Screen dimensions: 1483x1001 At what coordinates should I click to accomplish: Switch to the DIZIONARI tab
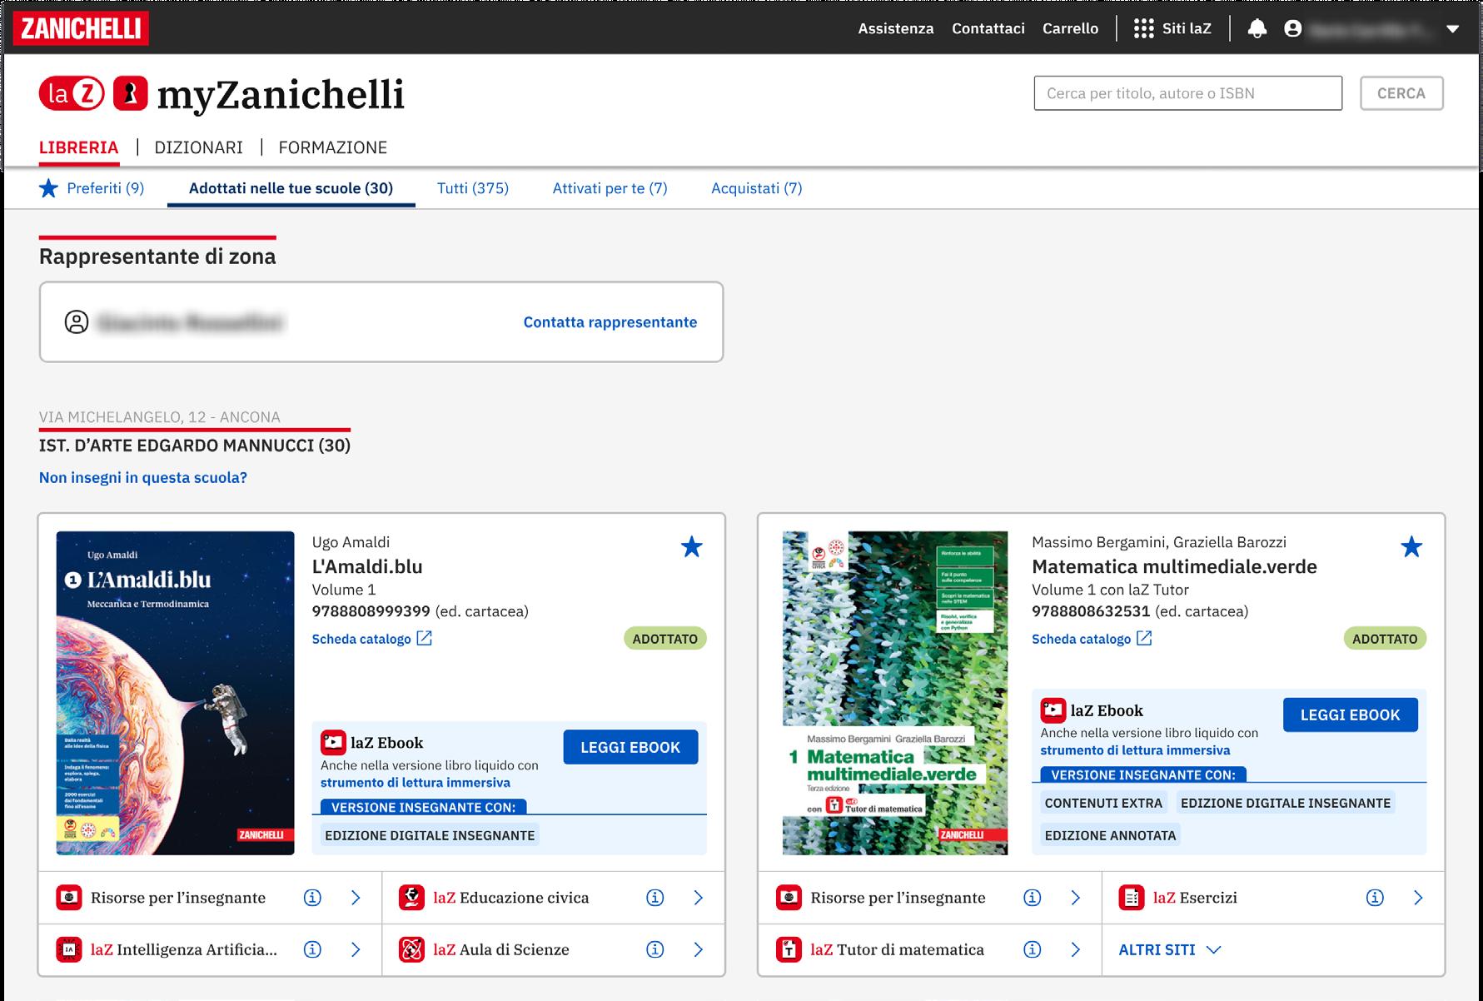click(x=199, y=147)
